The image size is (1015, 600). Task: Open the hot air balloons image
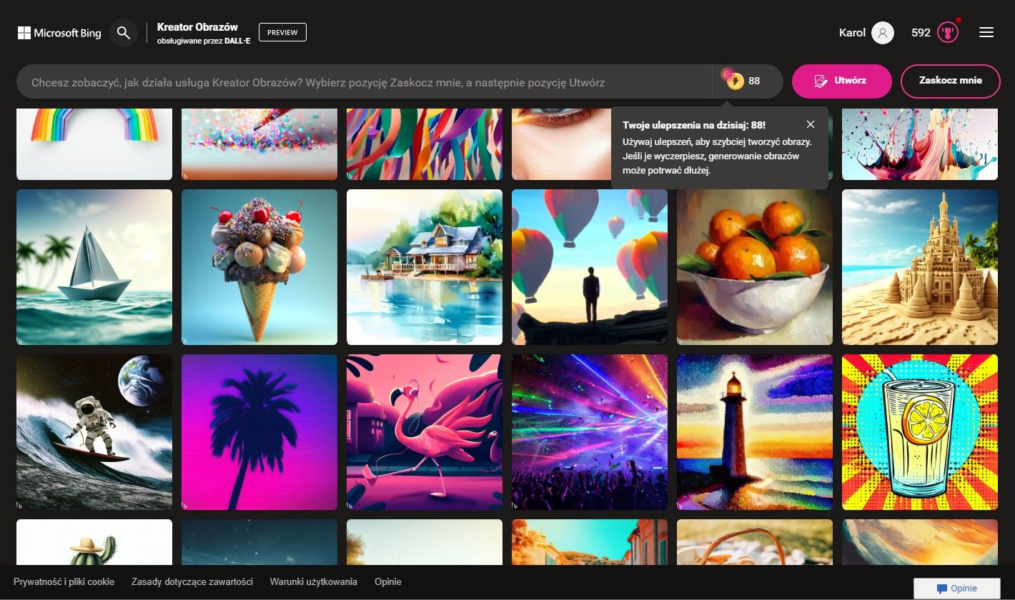pos(590,267)
